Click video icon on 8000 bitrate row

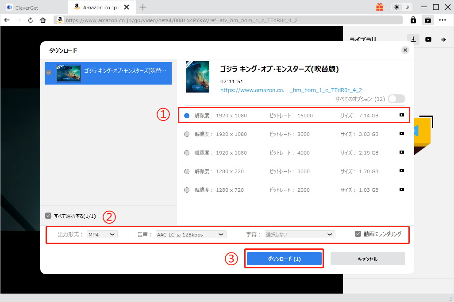pyautogui.click(x=402, y=134)
